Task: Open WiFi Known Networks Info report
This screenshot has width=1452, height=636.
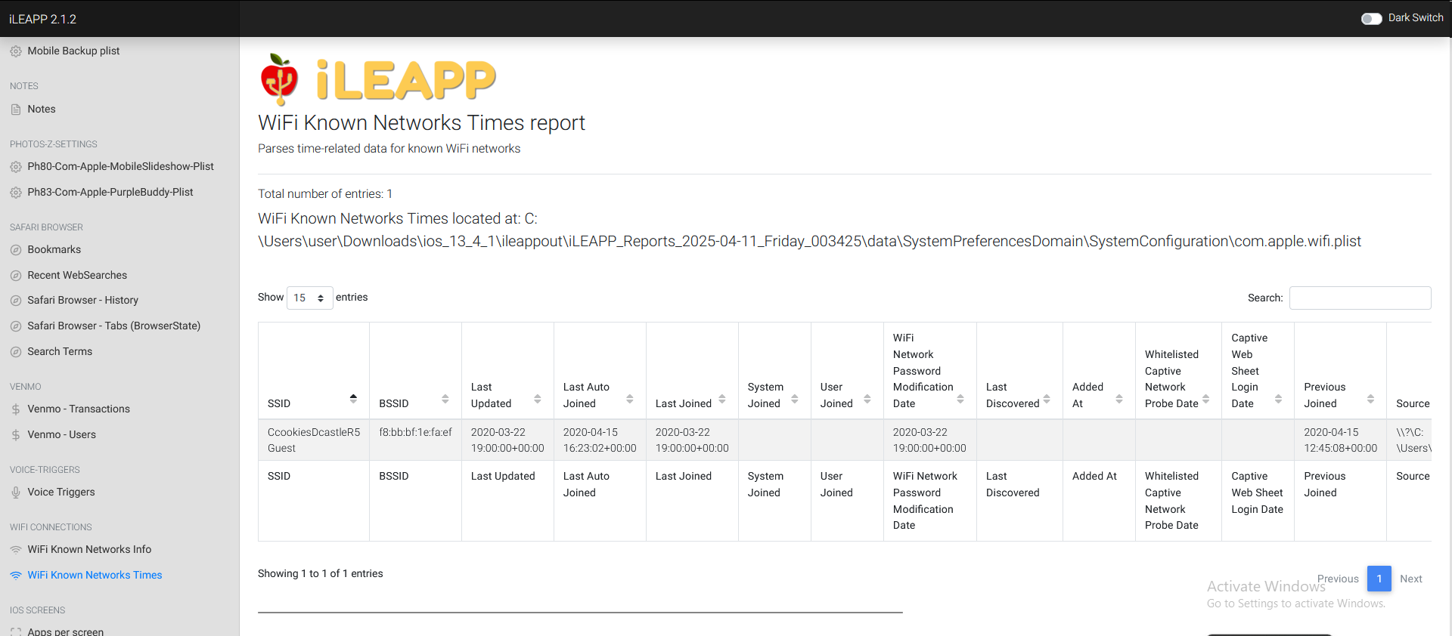Action: 89,550
